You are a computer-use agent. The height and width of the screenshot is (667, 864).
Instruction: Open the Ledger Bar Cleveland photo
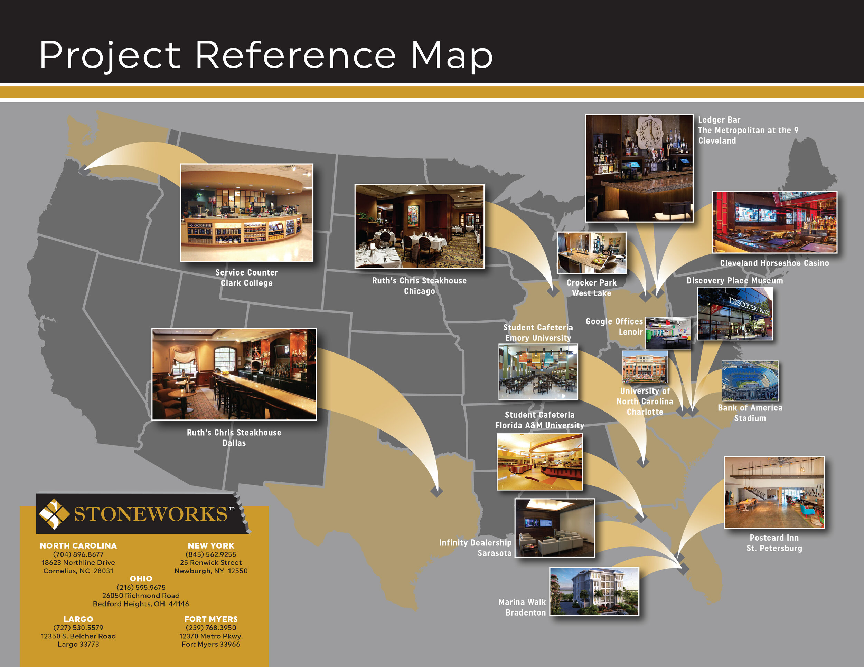[x=639, y=168]
